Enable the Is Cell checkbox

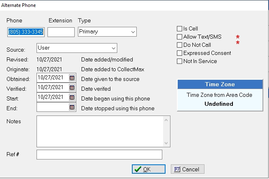point(179,29)
